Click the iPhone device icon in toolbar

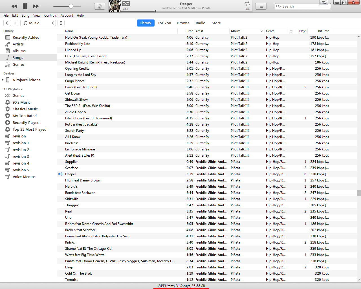(61, 23)
